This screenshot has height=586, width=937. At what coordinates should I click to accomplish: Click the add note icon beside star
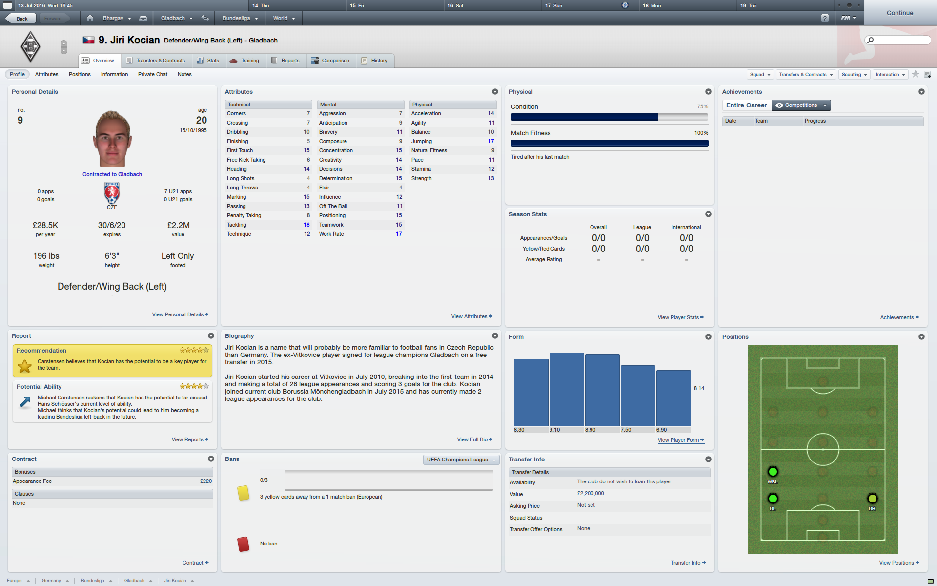[x=927, y=74]
